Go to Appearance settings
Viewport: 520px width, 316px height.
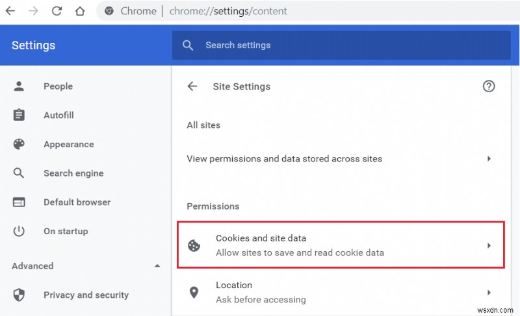pyautogui.click(x=68, y=145)
